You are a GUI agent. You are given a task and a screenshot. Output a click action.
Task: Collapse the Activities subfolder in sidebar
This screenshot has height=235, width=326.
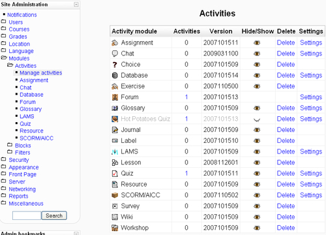(10, 65)
